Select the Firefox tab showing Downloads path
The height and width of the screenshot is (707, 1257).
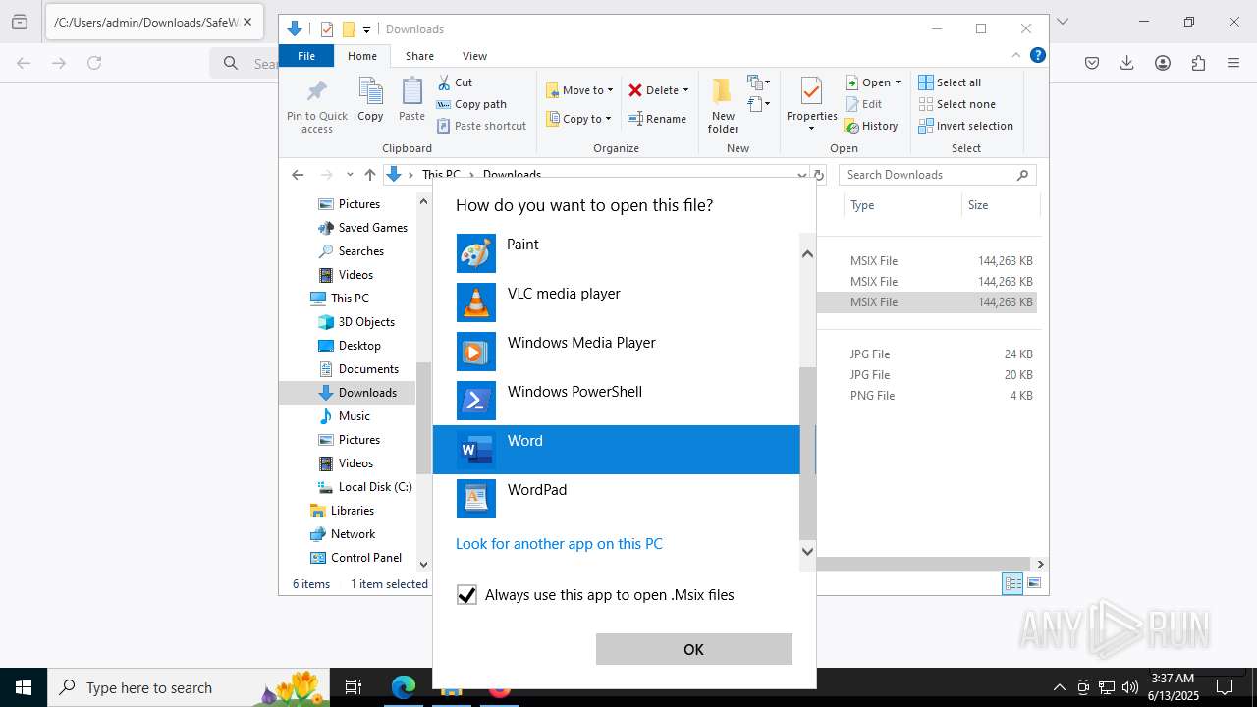coord(154,22)
